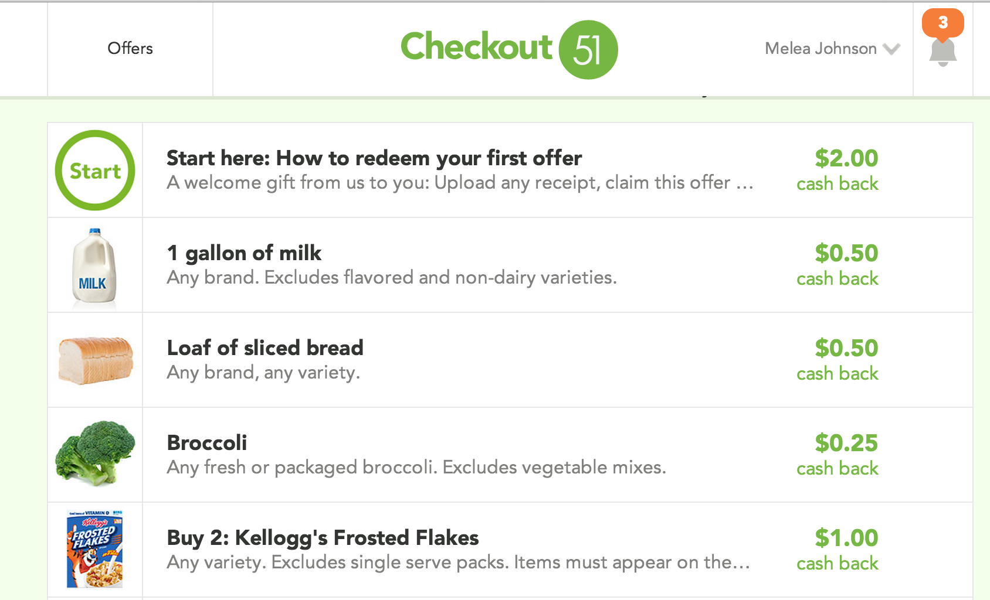Click the $1.00 cash back amount
Image resolution: width=990 pixels, height=600 pixels.
pos(838,549)
